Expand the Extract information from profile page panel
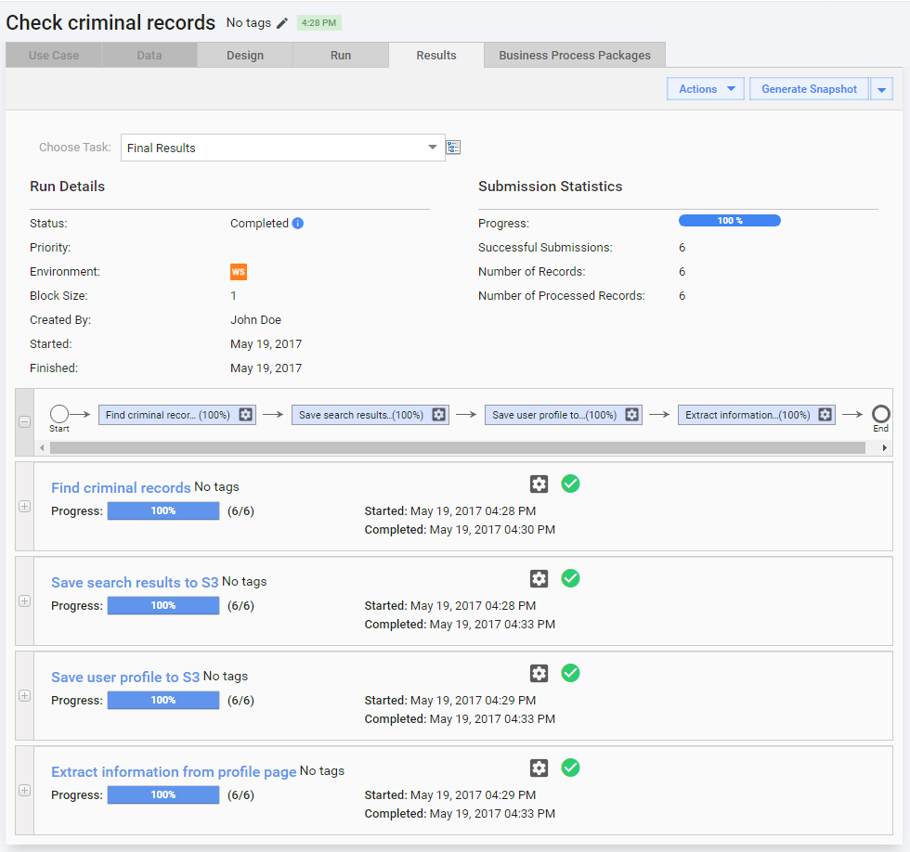Screen dimensions: 910x852 (x=24, y=791)
